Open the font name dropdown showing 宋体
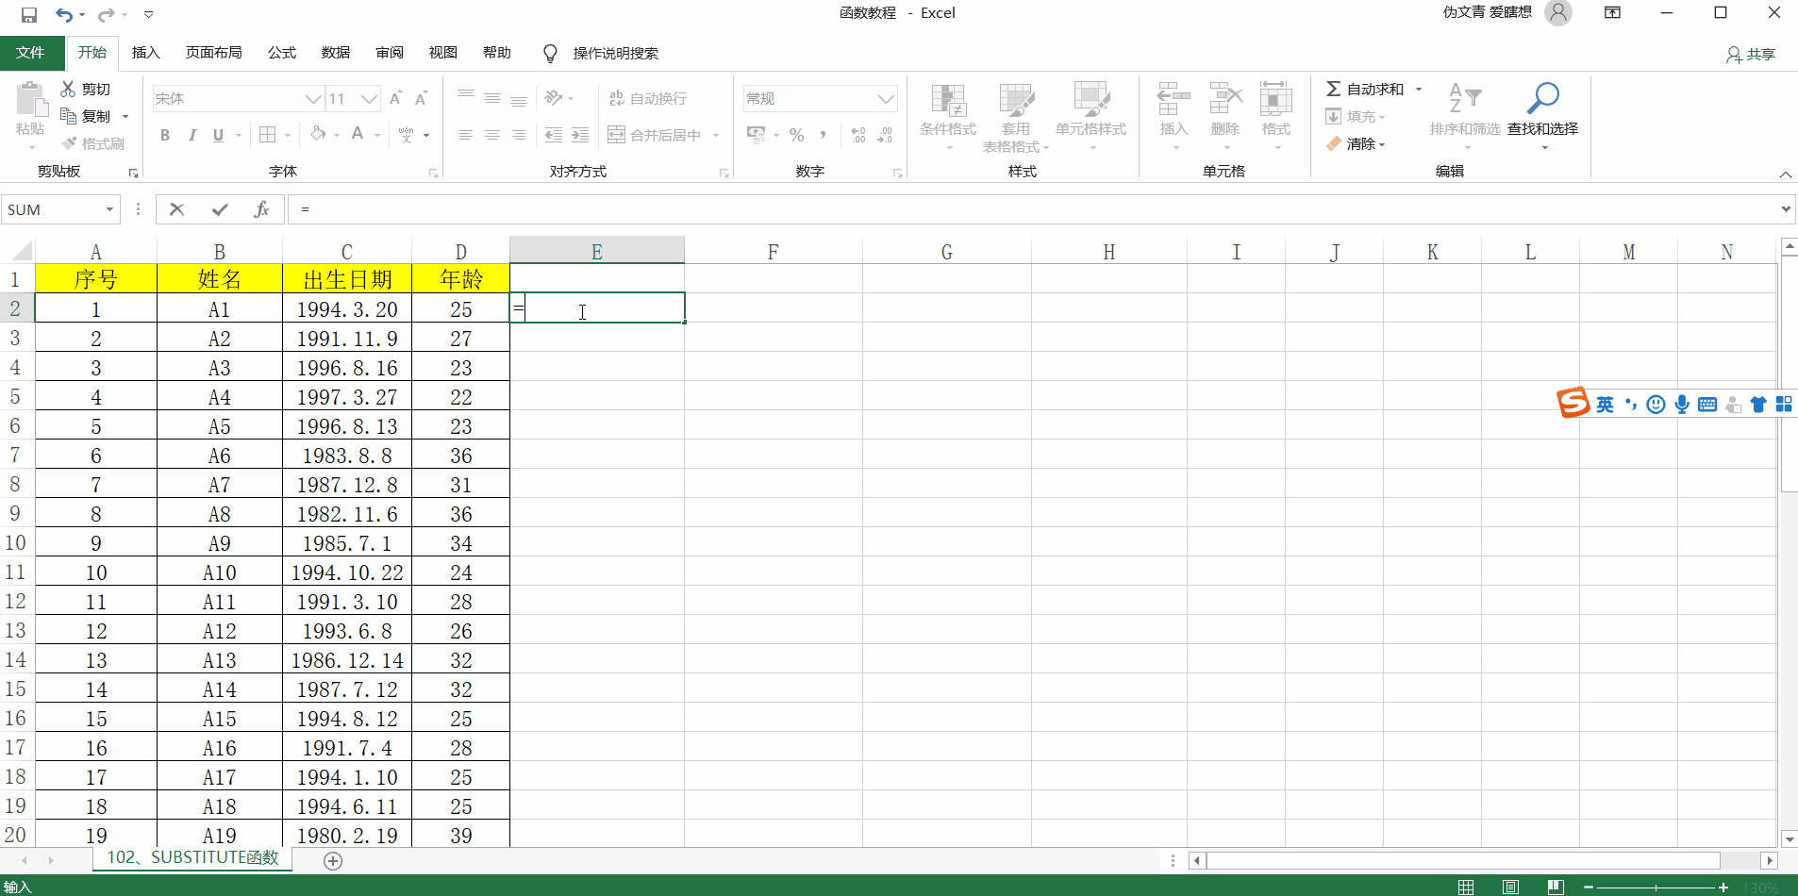Viewport: 1798px width, 896px height. point(313,98)
